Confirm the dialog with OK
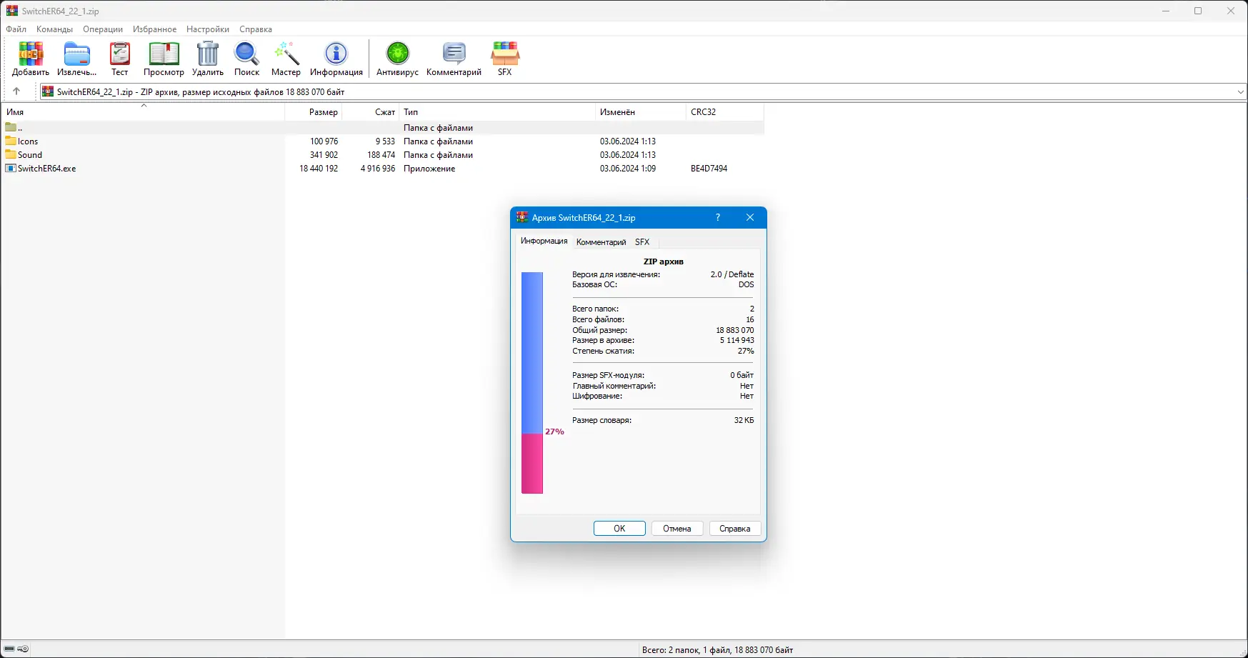 coord(619,529)
